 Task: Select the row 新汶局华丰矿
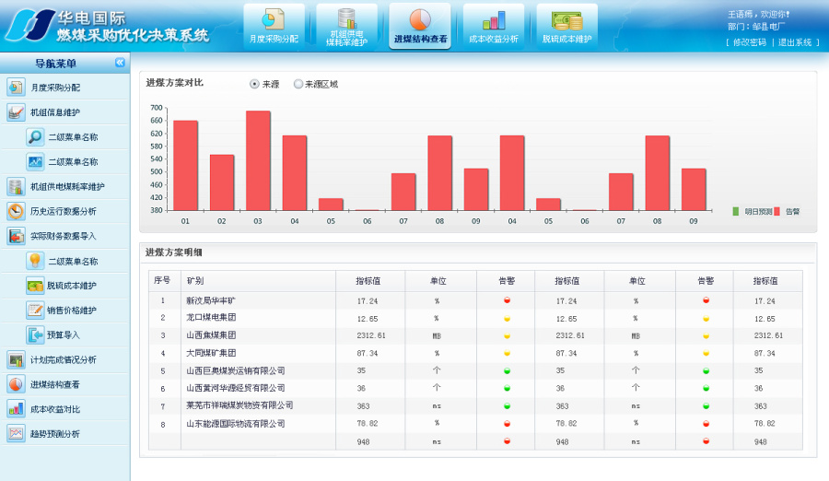coord(475,300)
